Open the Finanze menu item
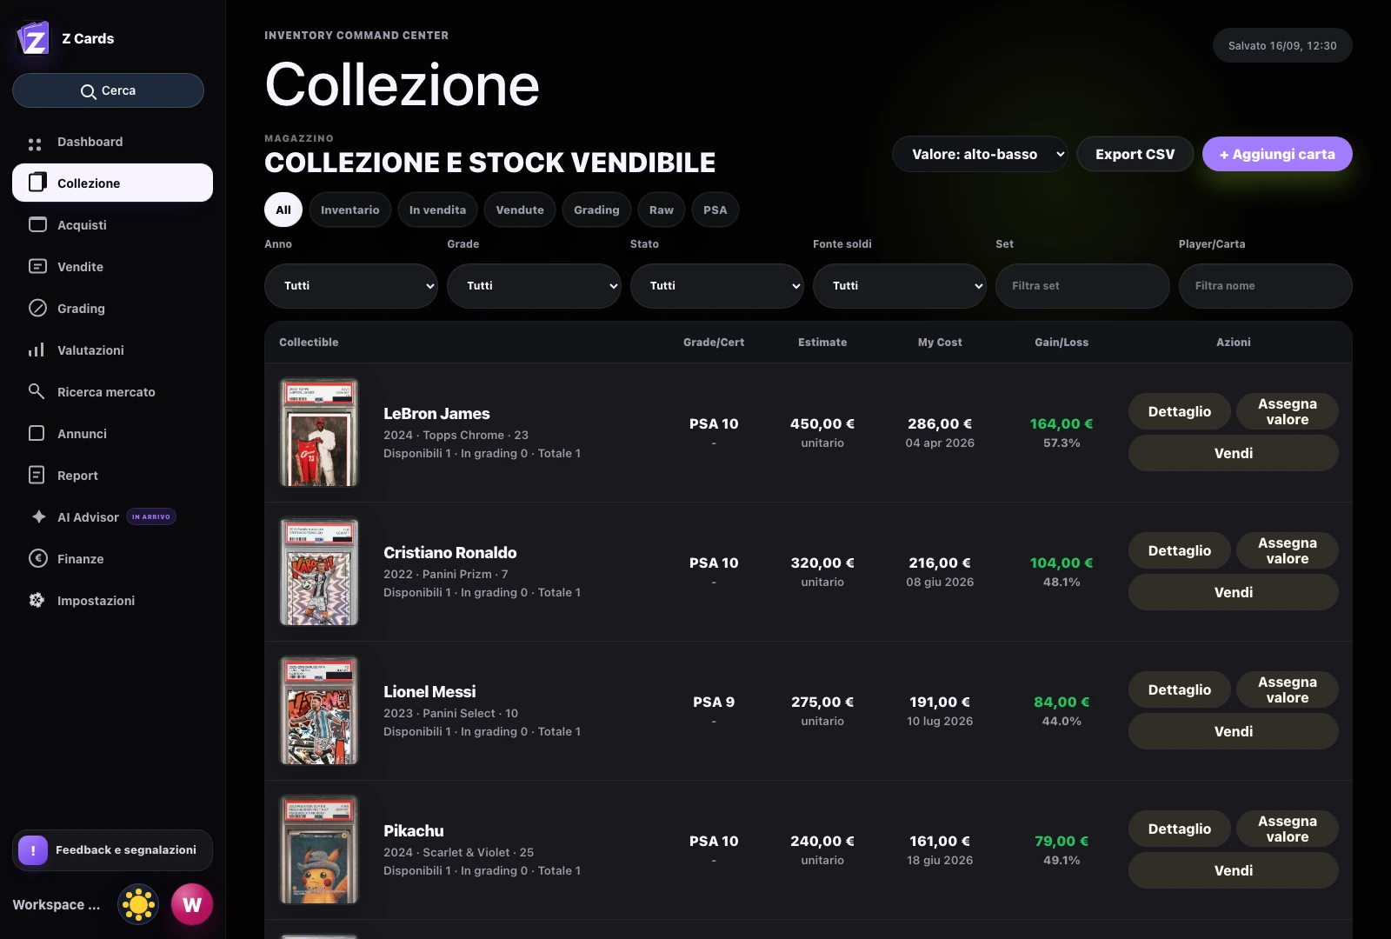Viewport: 1391px width, 939px height. [x=112, y=559]
